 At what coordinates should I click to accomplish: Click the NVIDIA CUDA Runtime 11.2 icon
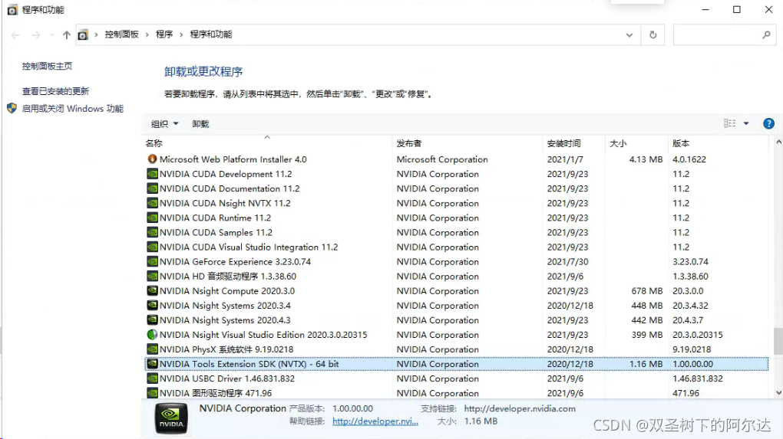pos(152,218)
